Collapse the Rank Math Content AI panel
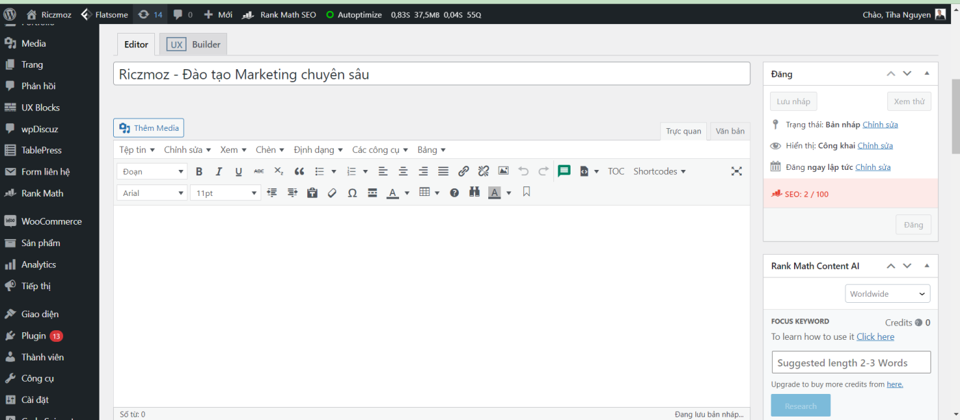The width and height of the screenshot is (960, 420). (926, 266)
